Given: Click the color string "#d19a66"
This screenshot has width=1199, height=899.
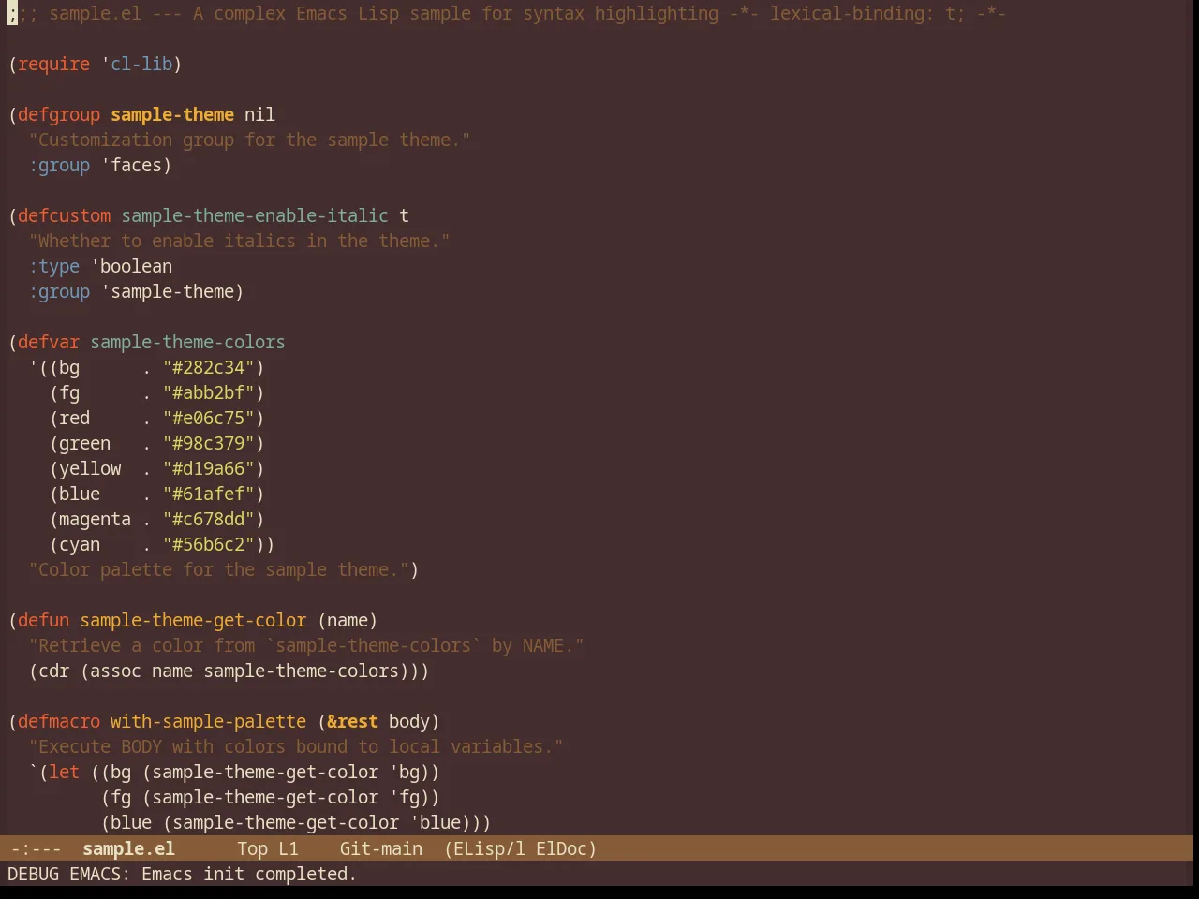Looking at the screenshot, I should 208,468.
